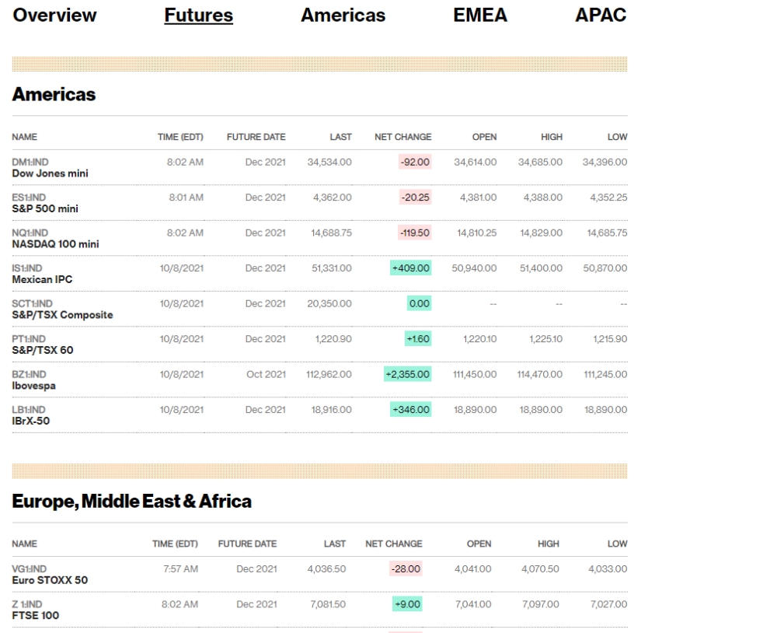
Task: Click ticker ES1:IND
Action: click(x=29, y=198)
